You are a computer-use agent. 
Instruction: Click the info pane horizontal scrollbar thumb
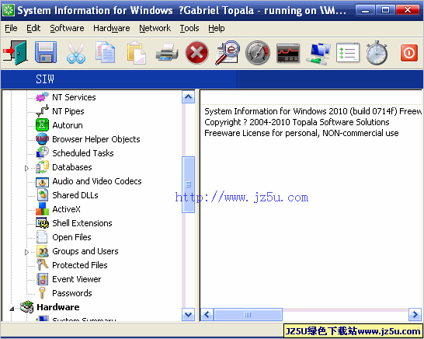(248, 315)
